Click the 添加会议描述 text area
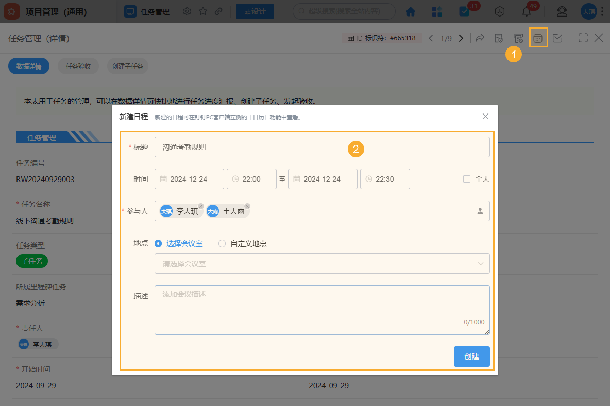 click(322, 310)
